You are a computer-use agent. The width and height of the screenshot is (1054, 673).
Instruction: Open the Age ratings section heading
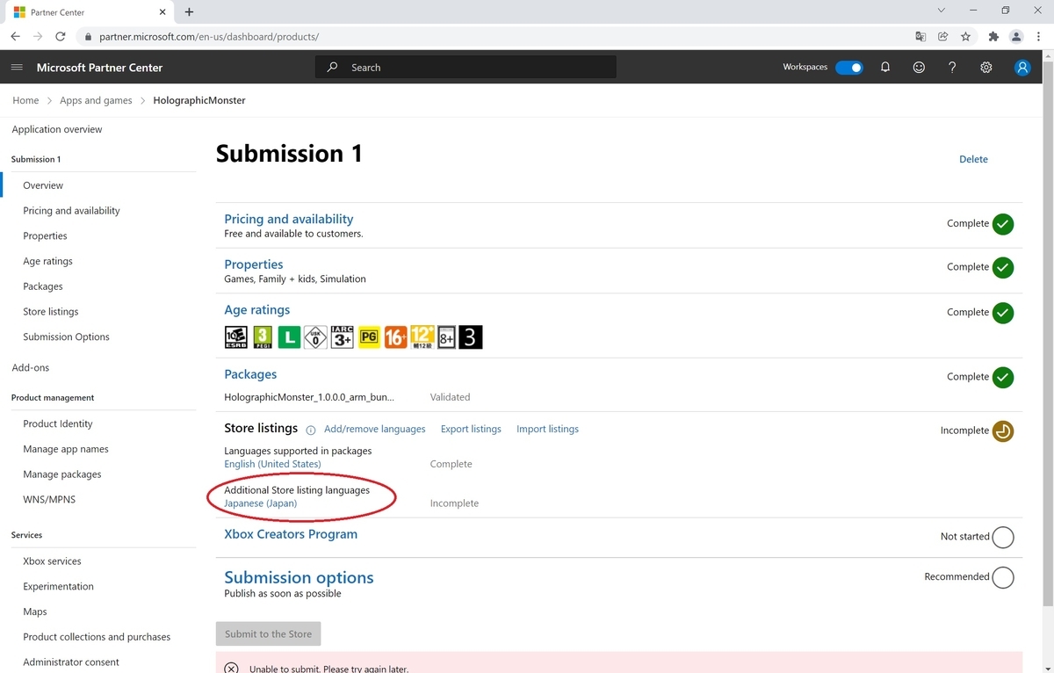(x=256, y=310)
